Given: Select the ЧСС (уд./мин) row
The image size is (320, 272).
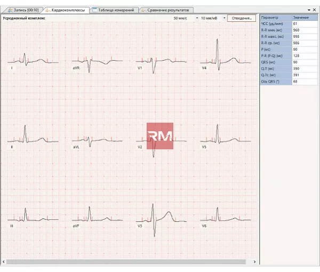Looking at the screenshot, I should point(289,24).
